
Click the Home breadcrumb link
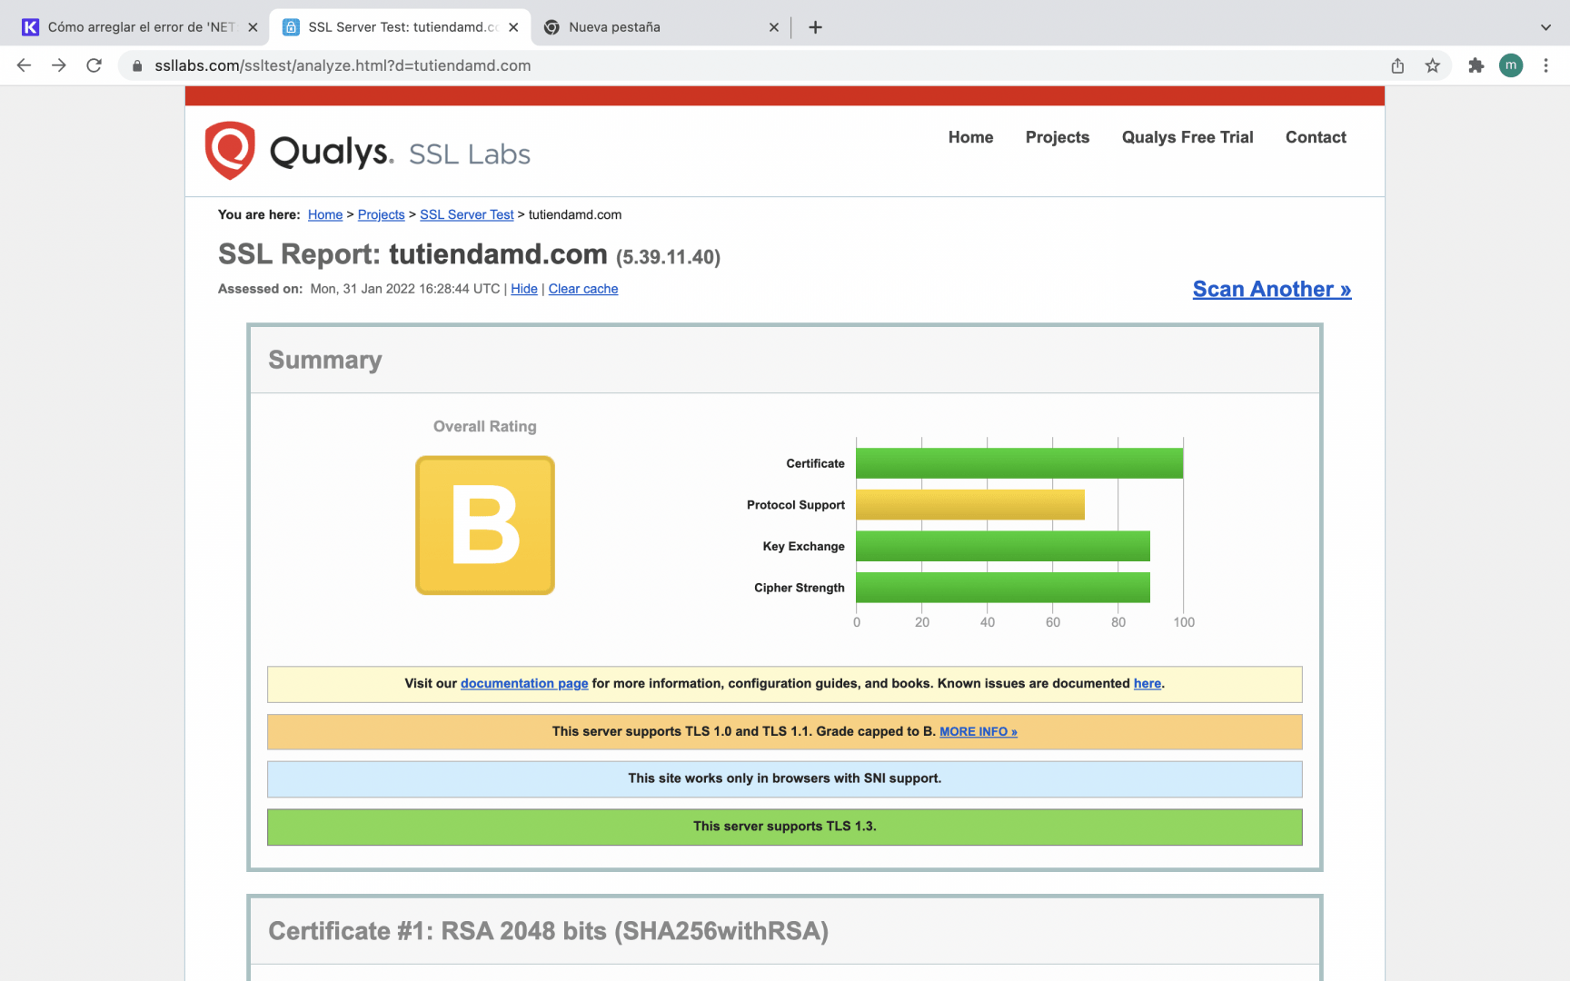325,214
